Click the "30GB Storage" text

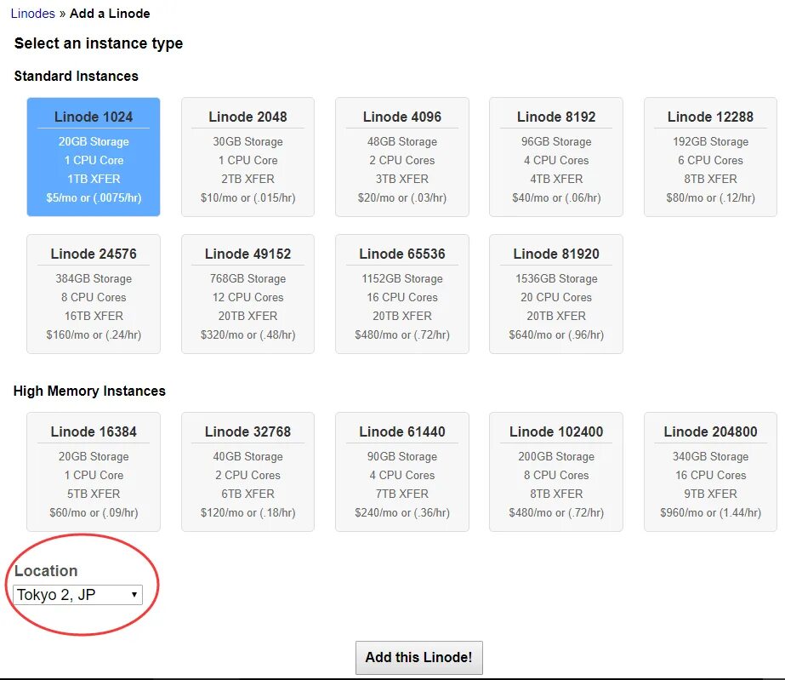[247, 142]
